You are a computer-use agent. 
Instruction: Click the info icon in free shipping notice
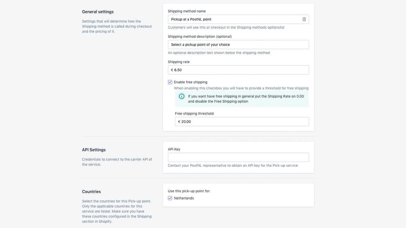click(181, 96)
